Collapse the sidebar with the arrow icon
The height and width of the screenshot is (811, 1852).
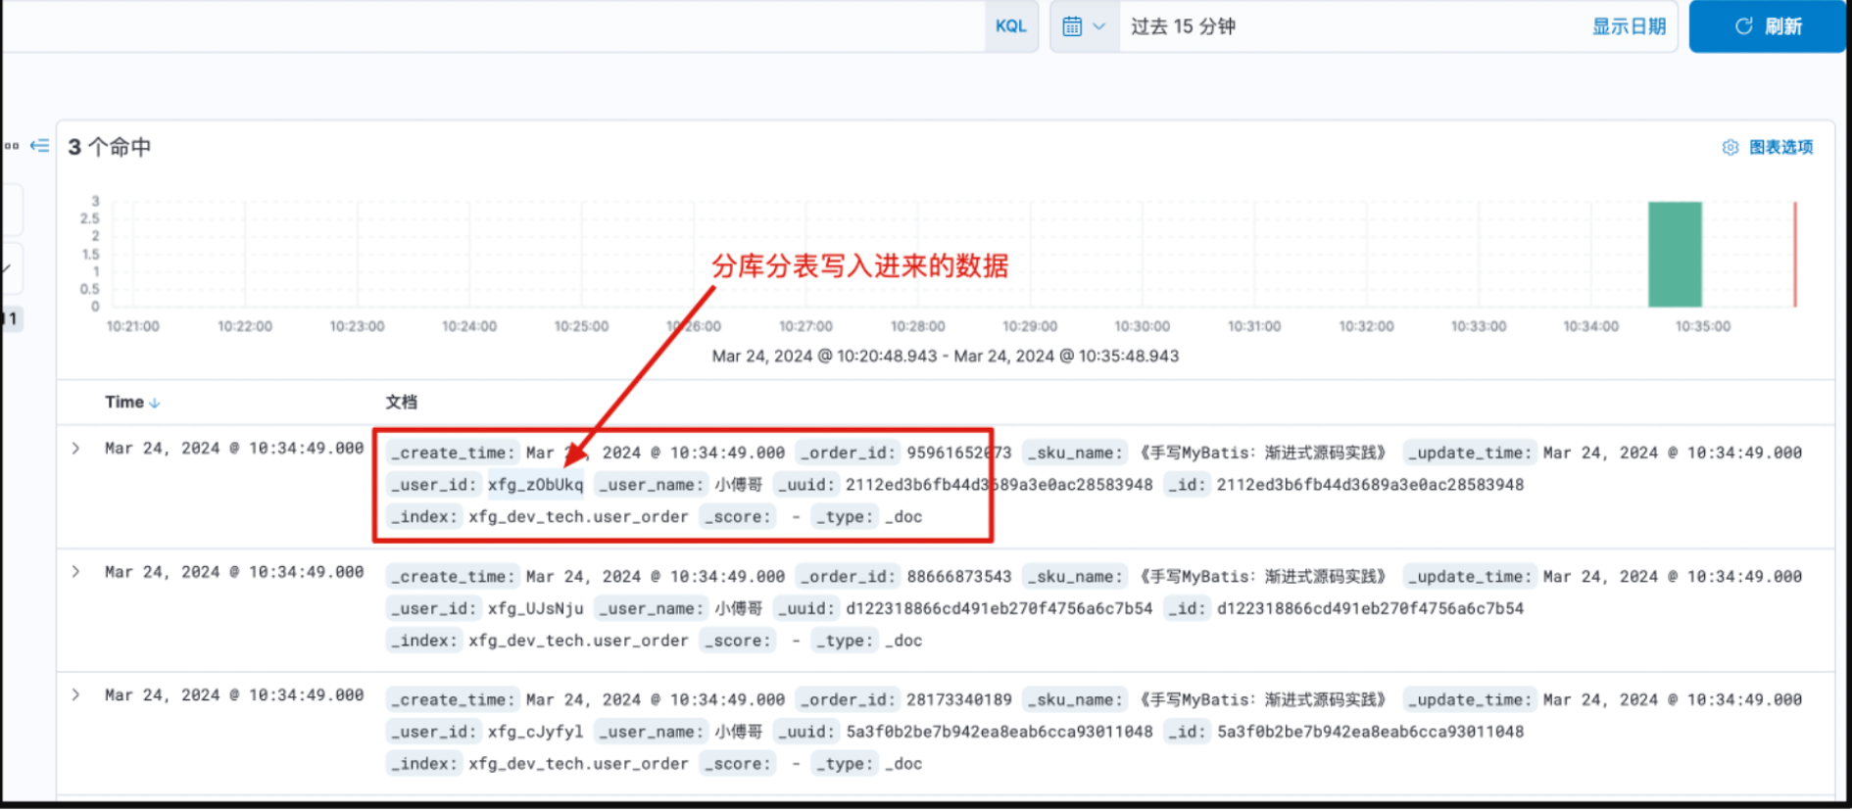[39, 146]
